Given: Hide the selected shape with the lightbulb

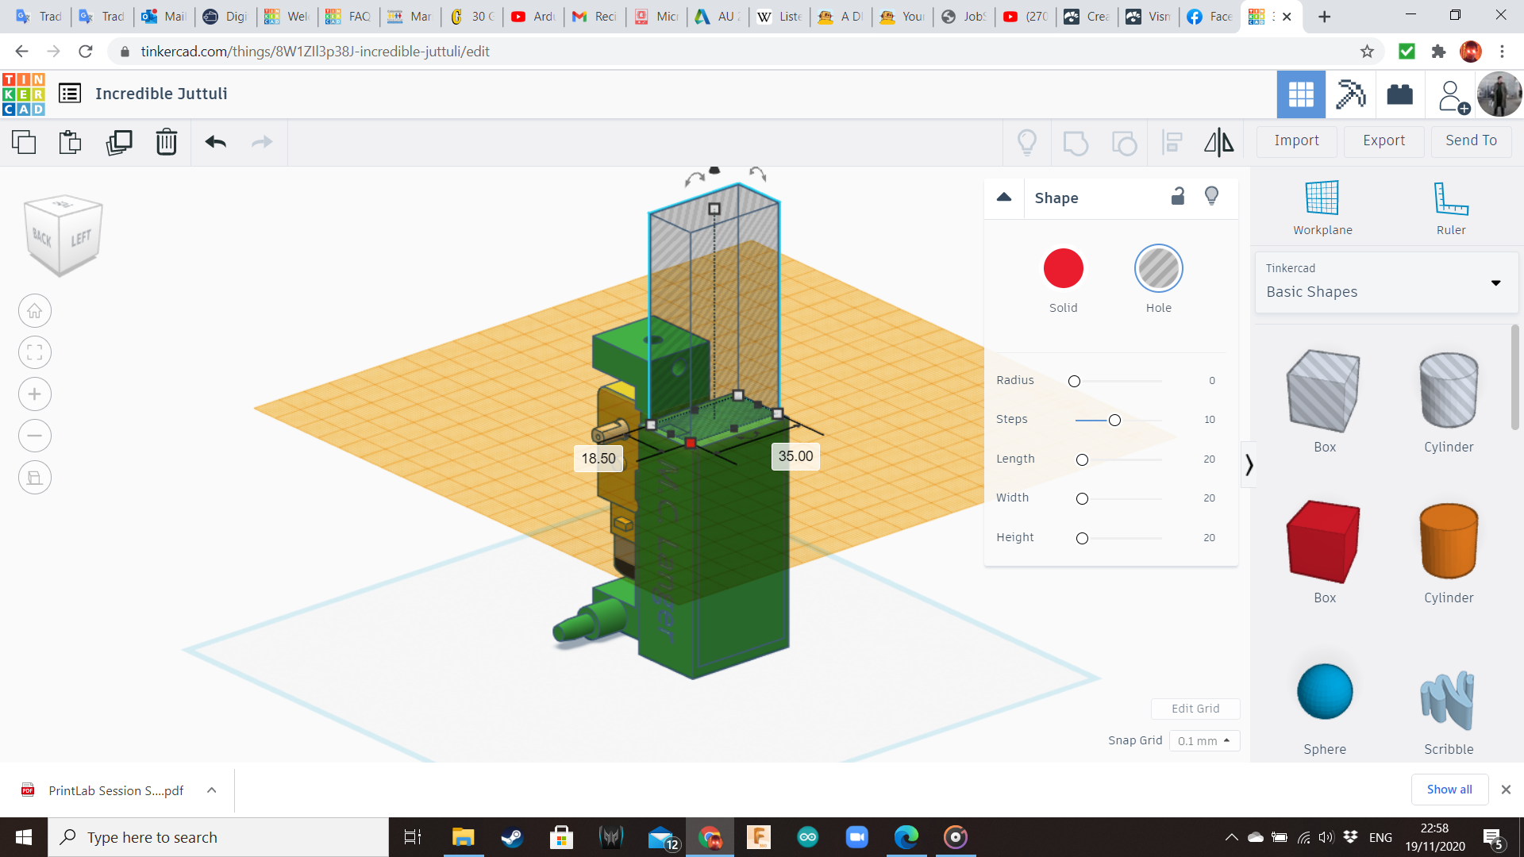Looking at the screenshot, I should click(1211, 197).
